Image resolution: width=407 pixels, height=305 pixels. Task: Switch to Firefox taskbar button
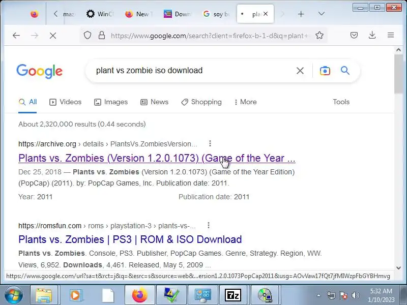[139, 295]
